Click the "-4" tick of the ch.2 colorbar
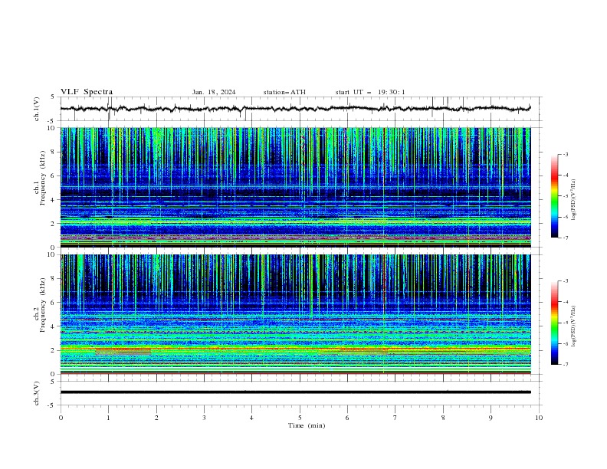The image size is (607, 469). (x=565, y=302)
